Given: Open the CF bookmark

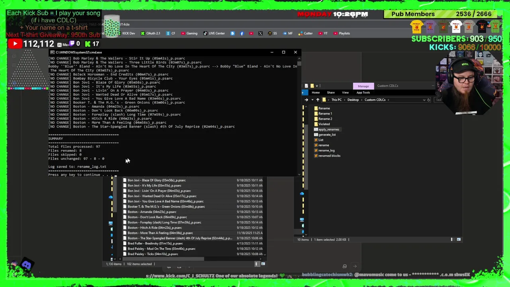Looking at the screenshot, I should 171,33.
